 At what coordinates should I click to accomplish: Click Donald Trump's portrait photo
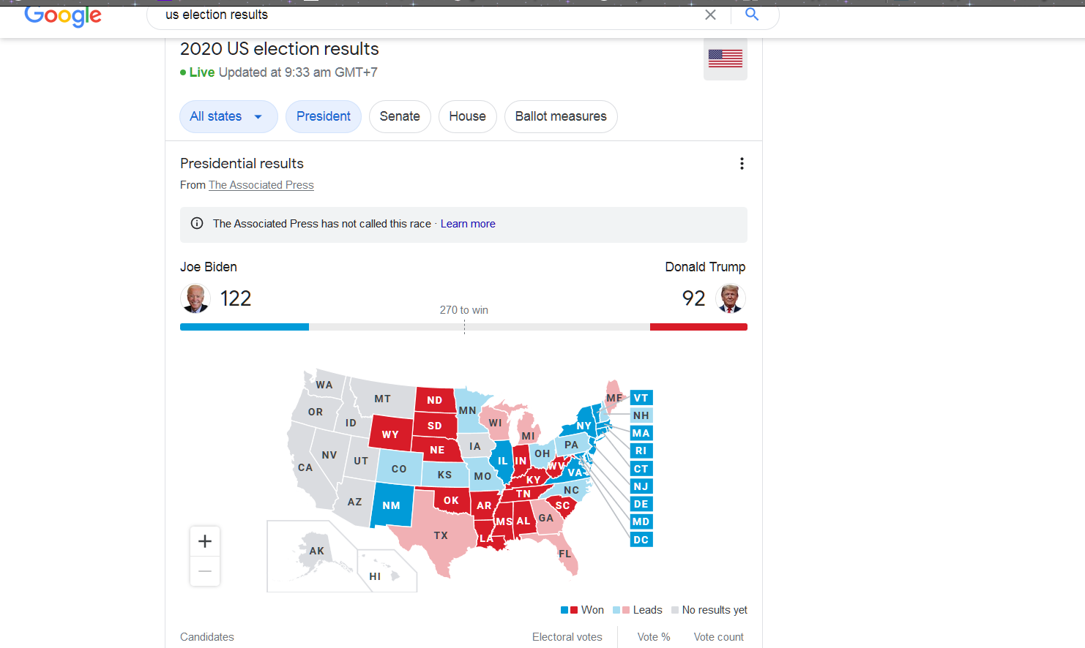[730, 298]
